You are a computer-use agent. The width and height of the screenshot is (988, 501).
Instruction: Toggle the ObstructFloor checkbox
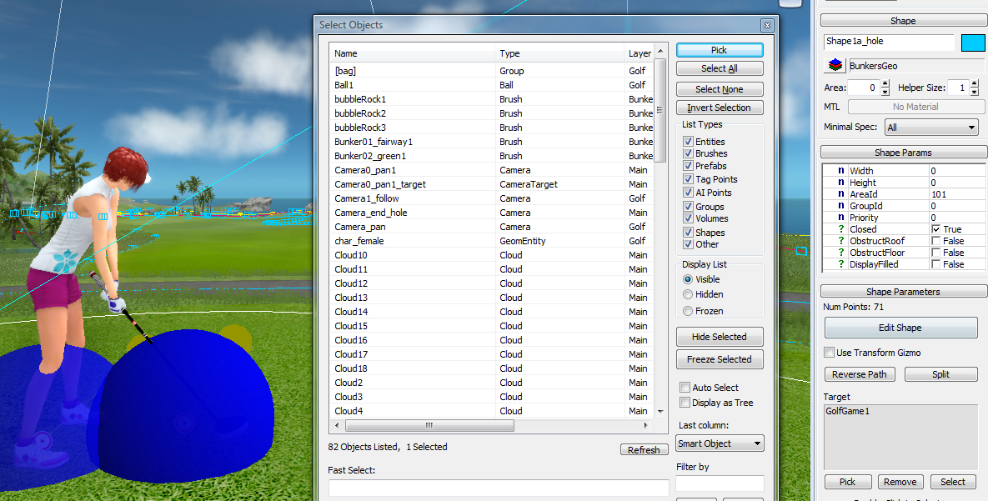935,253
